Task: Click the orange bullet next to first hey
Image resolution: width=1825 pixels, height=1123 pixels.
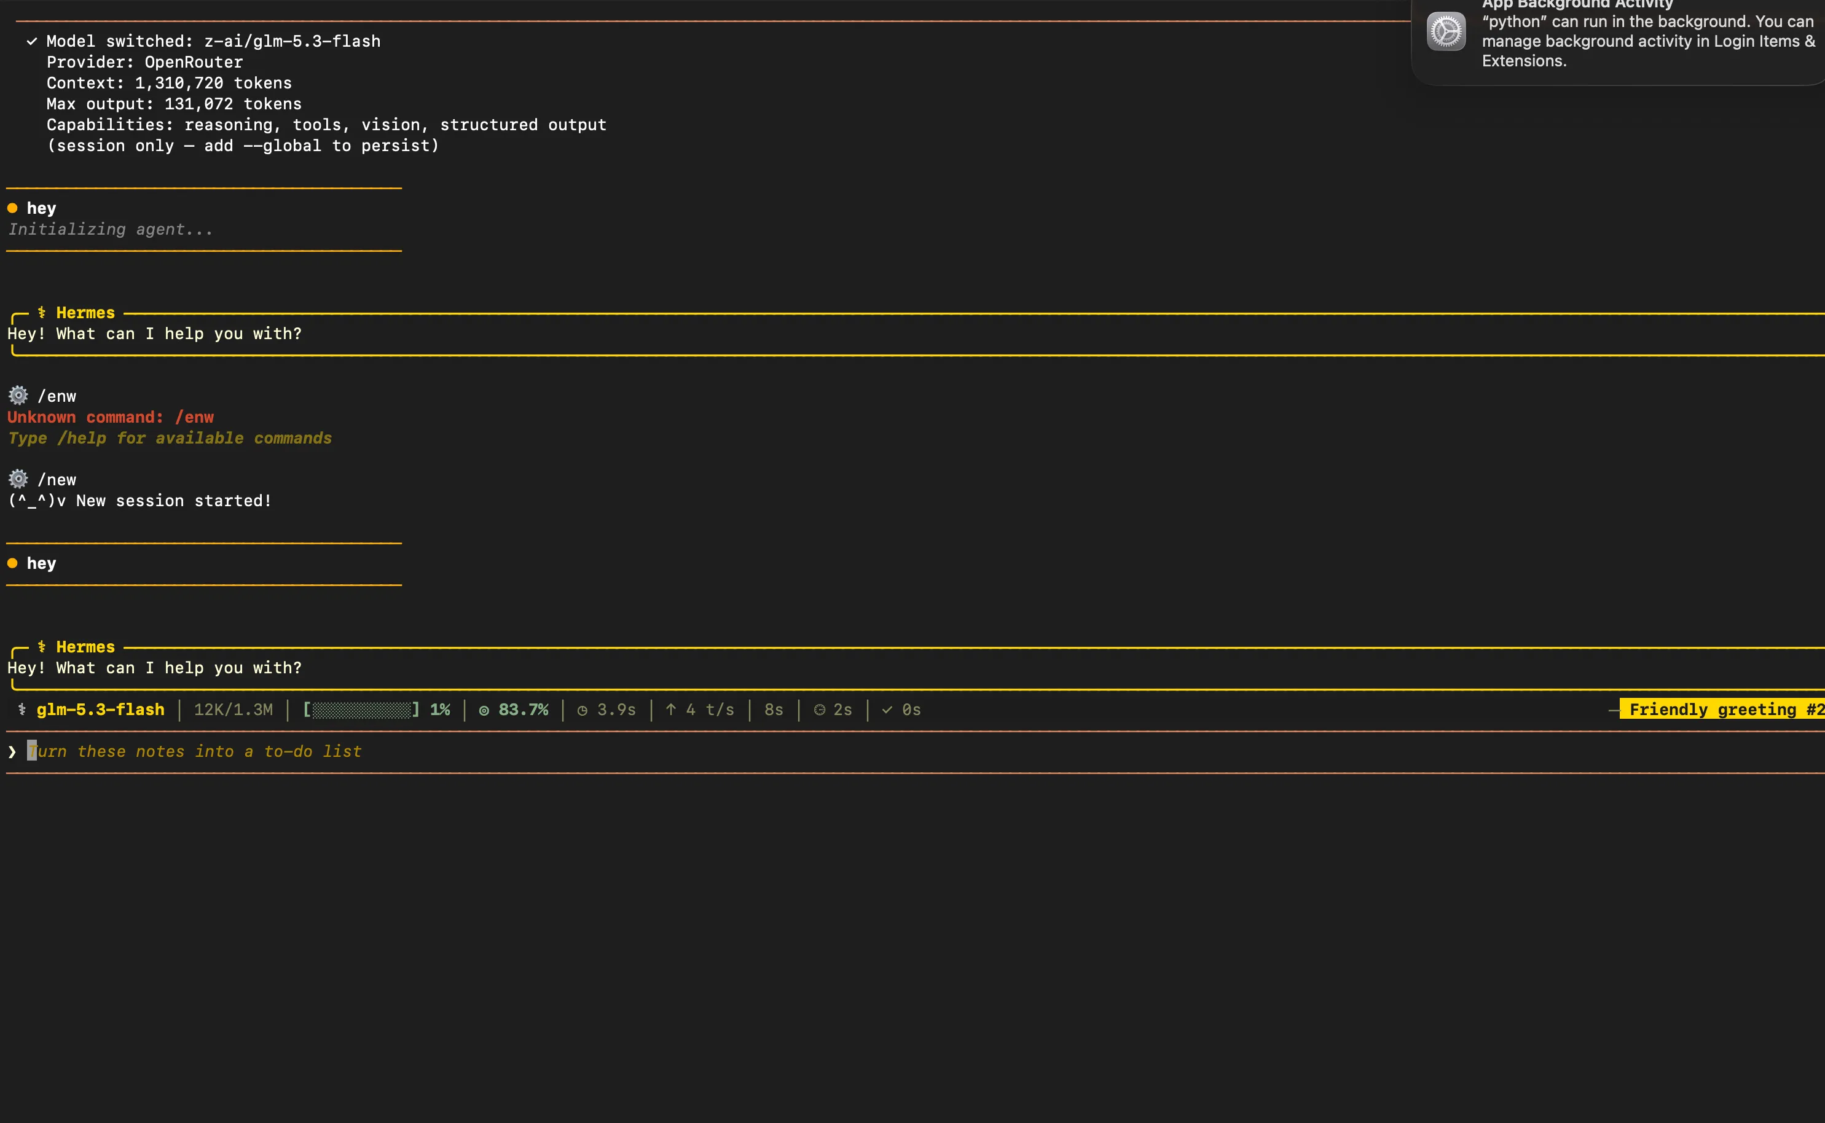Action: [x=12, y=208]
